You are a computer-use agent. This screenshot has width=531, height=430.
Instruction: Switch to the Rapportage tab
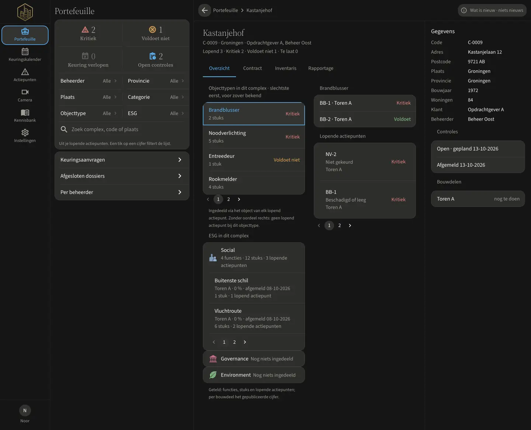pyautogui.click(x=321, y=68)
